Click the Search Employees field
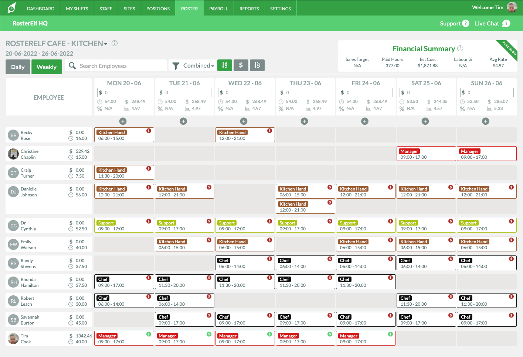This screenshot has width=523, height=357. [116, 66]
